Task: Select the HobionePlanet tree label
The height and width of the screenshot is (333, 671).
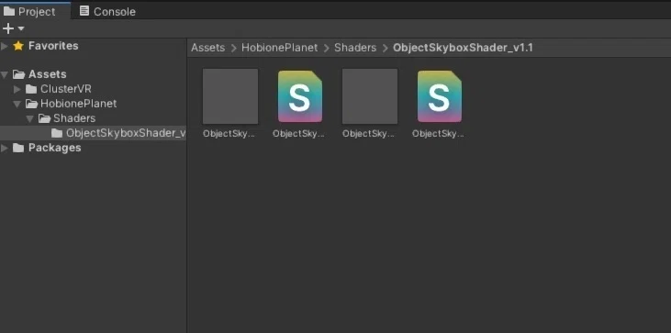Action: point(78,104)
